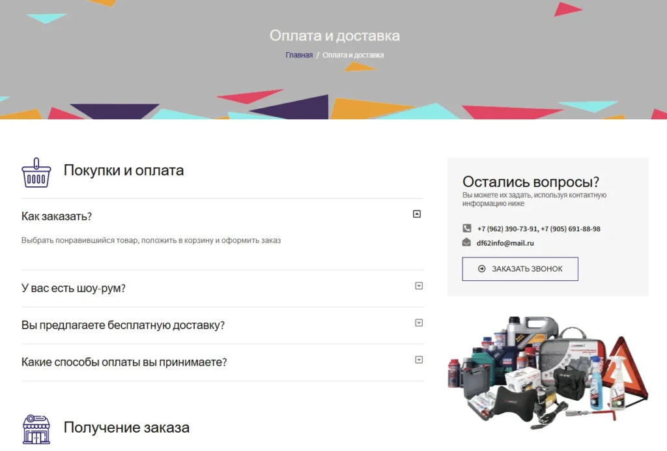Click the Вы можете их задать description text

coord(534,199)
